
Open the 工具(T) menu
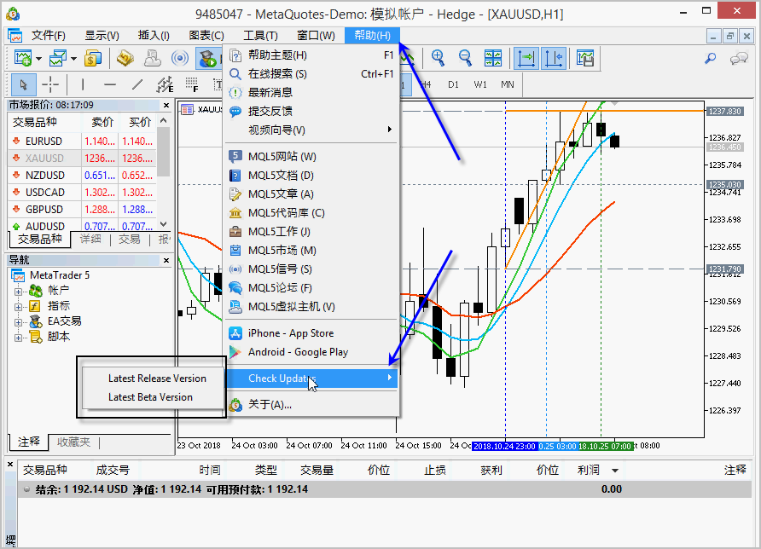click(260, 36)
